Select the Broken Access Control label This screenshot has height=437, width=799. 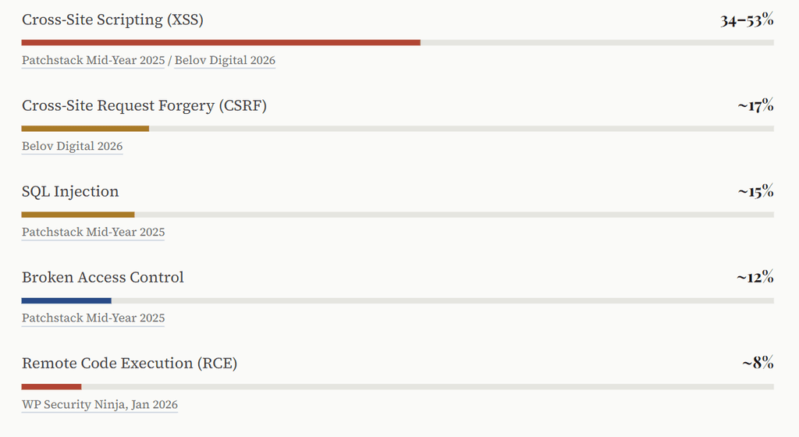coord(103,278)
